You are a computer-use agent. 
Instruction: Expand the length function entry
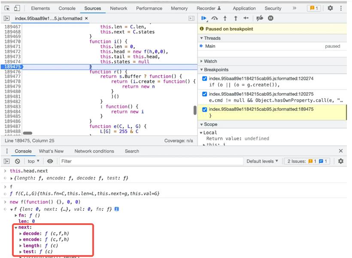coord(21,246)
